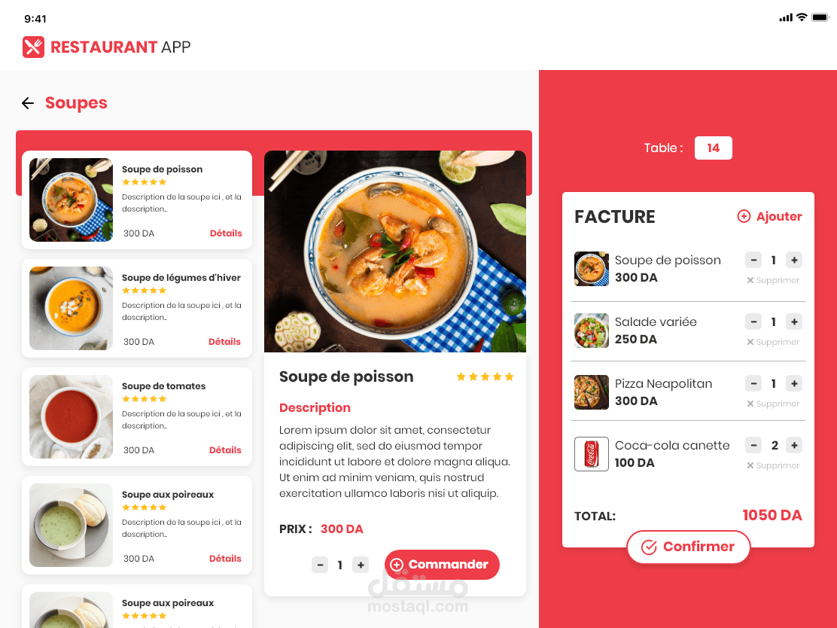
Task: Decrease order quantity next to Commander
Action: coord(320,565)
